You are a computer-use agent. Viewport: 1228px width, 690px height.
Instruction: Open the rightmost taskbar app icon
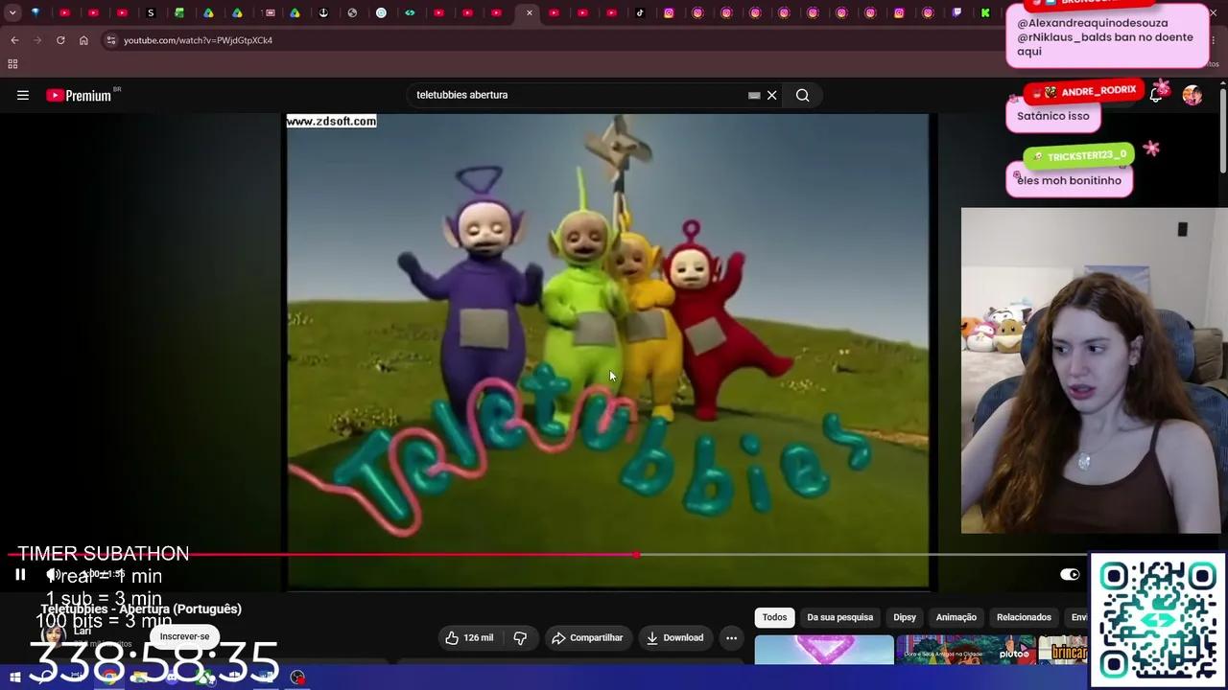297,677
